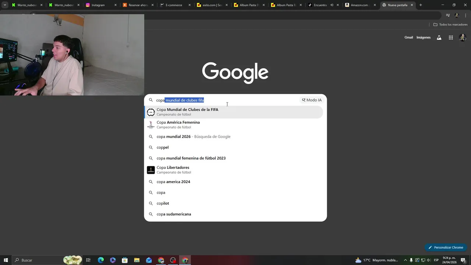471x265 pixels.
Task: Open the Gmail link
Action: [x=408, y=38]
